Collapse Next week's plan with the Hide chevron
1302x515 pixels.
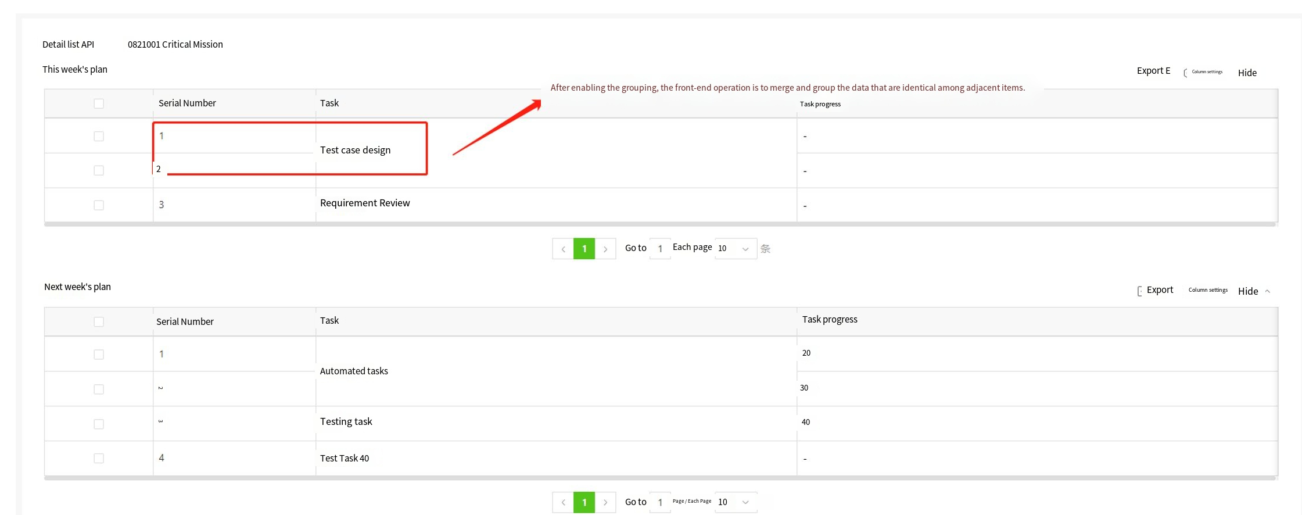coord(1267,291)
